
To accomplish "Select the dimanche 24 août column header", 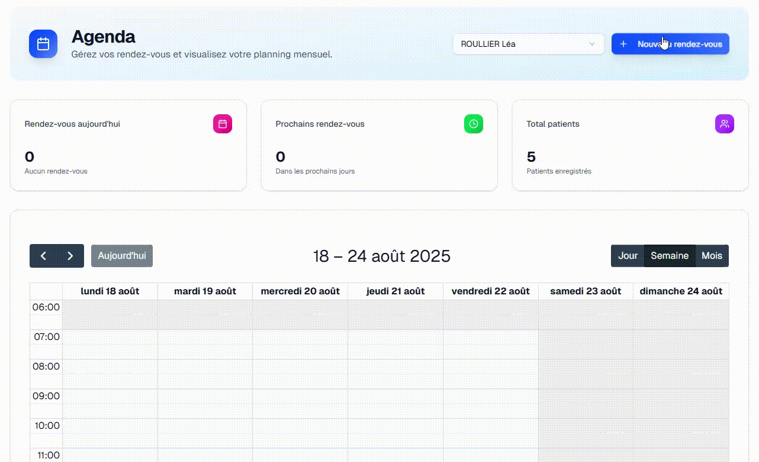I will point(681,291).
